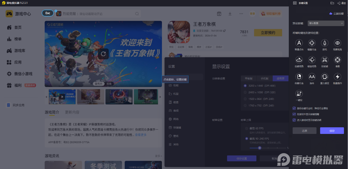The height and width of the screenshot is (169, 348).
Task: Select the 重力感应 gravity sensor icon
Action: (325, 77)
